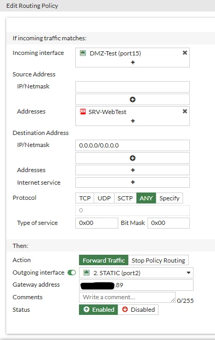
Task: Set status to Disabled
Action: click(138, 310)
